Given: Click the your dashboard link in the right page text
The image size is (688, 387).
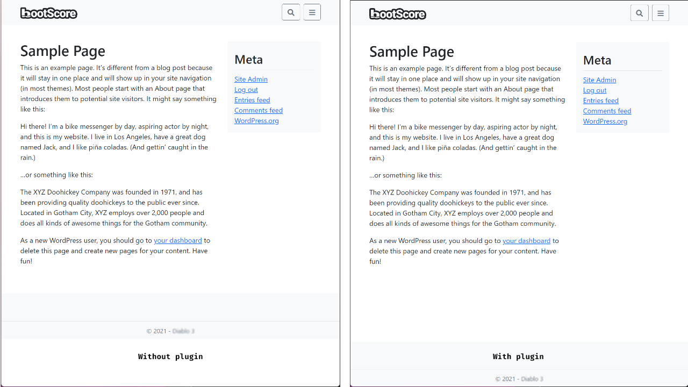Looking at the screenshot, I should pos(526,241).
